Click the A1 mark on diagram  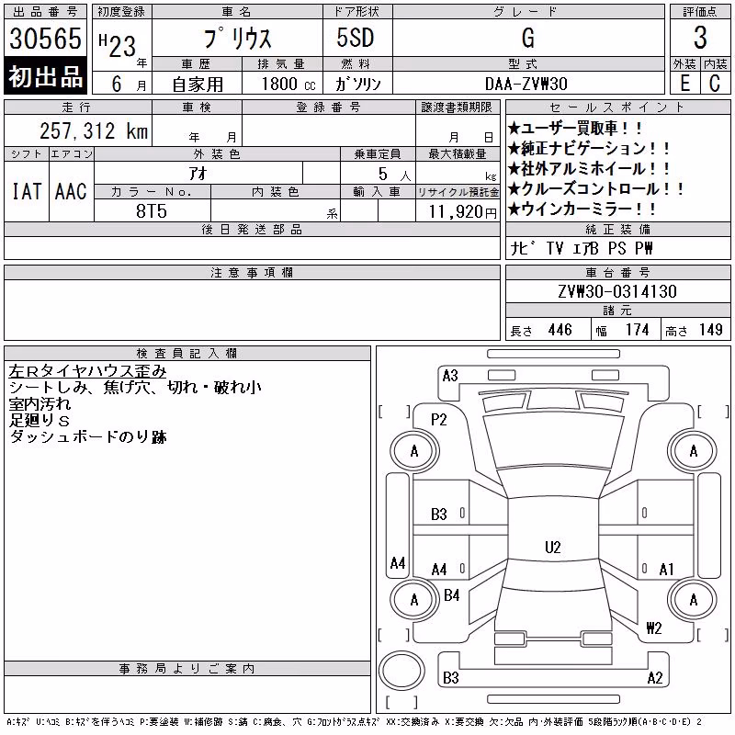pos(666,570)
